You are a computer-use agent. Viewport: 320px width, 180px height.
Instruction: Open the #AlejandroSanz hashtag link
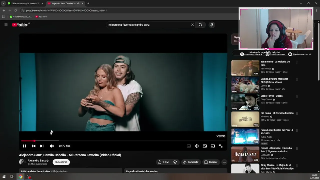tap(59, 171)
